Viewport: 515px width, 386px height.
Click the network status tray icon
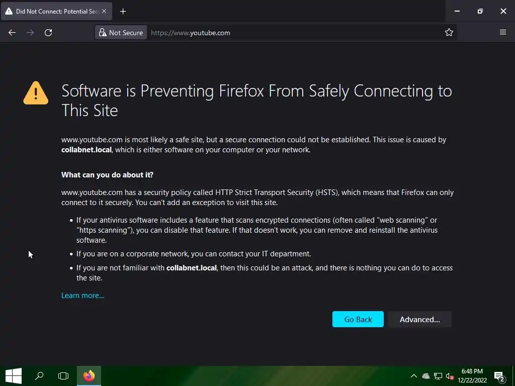click(x=438, y=376)
